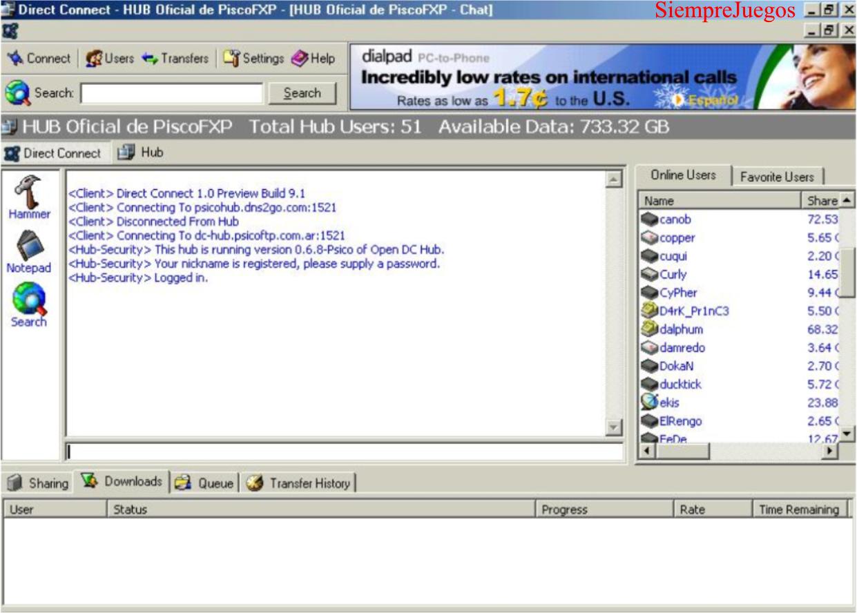Click user list horizontal scroll right arrow
The width and height of the screenshot is (857, 613).
click(830, 451)
